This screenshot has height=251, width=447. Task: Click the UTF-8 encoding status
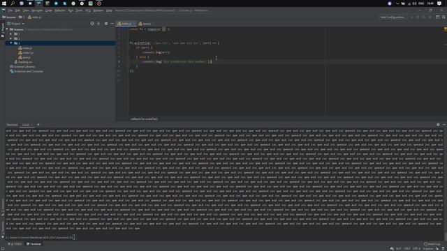tap(416, 249)
